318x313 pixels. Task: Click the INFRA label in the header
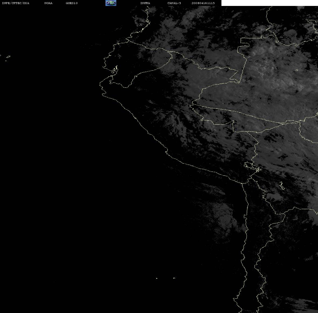point(145,3)
